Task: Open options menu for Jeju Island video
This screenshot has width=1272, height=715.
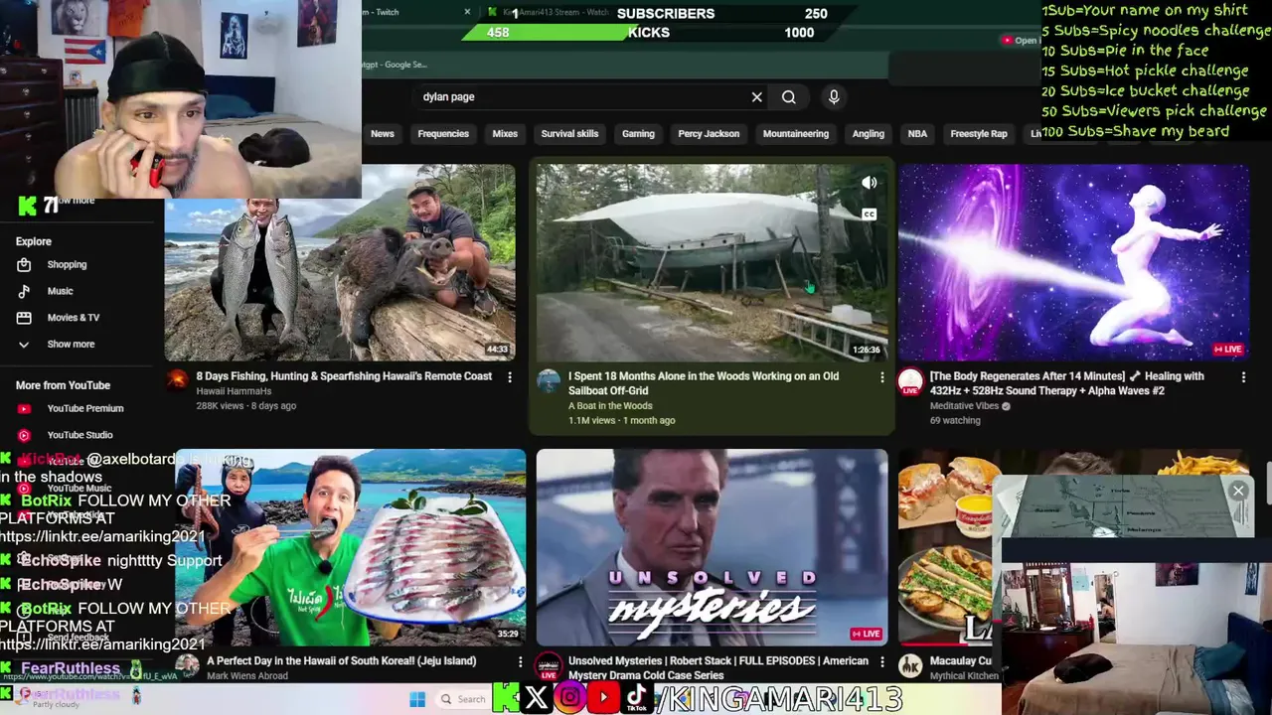Action: click(520, 661)
